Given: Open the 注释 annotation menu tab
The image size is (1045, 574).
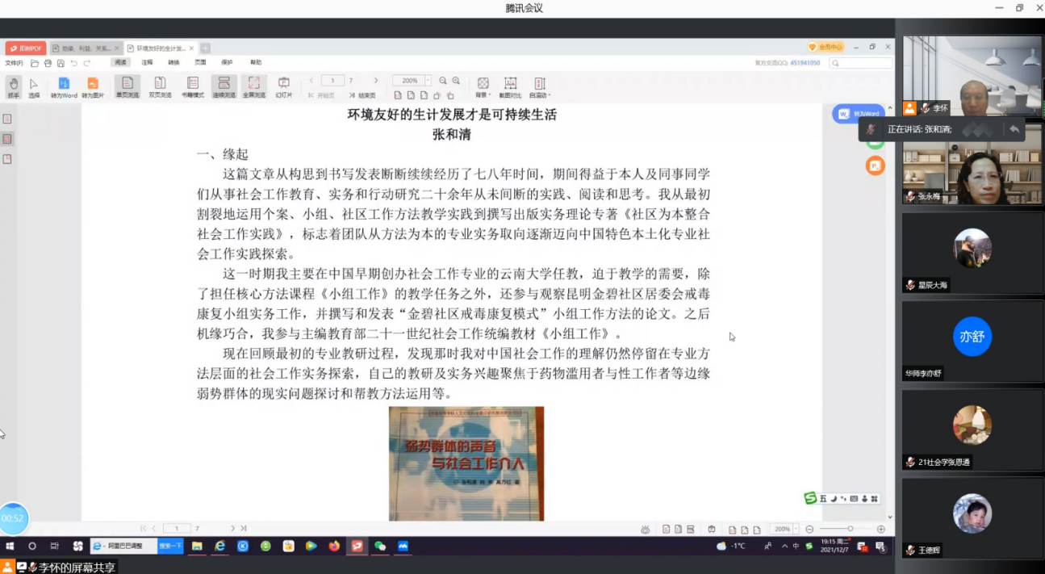Looking at the screenshot, I should click(x=147, y=62).
